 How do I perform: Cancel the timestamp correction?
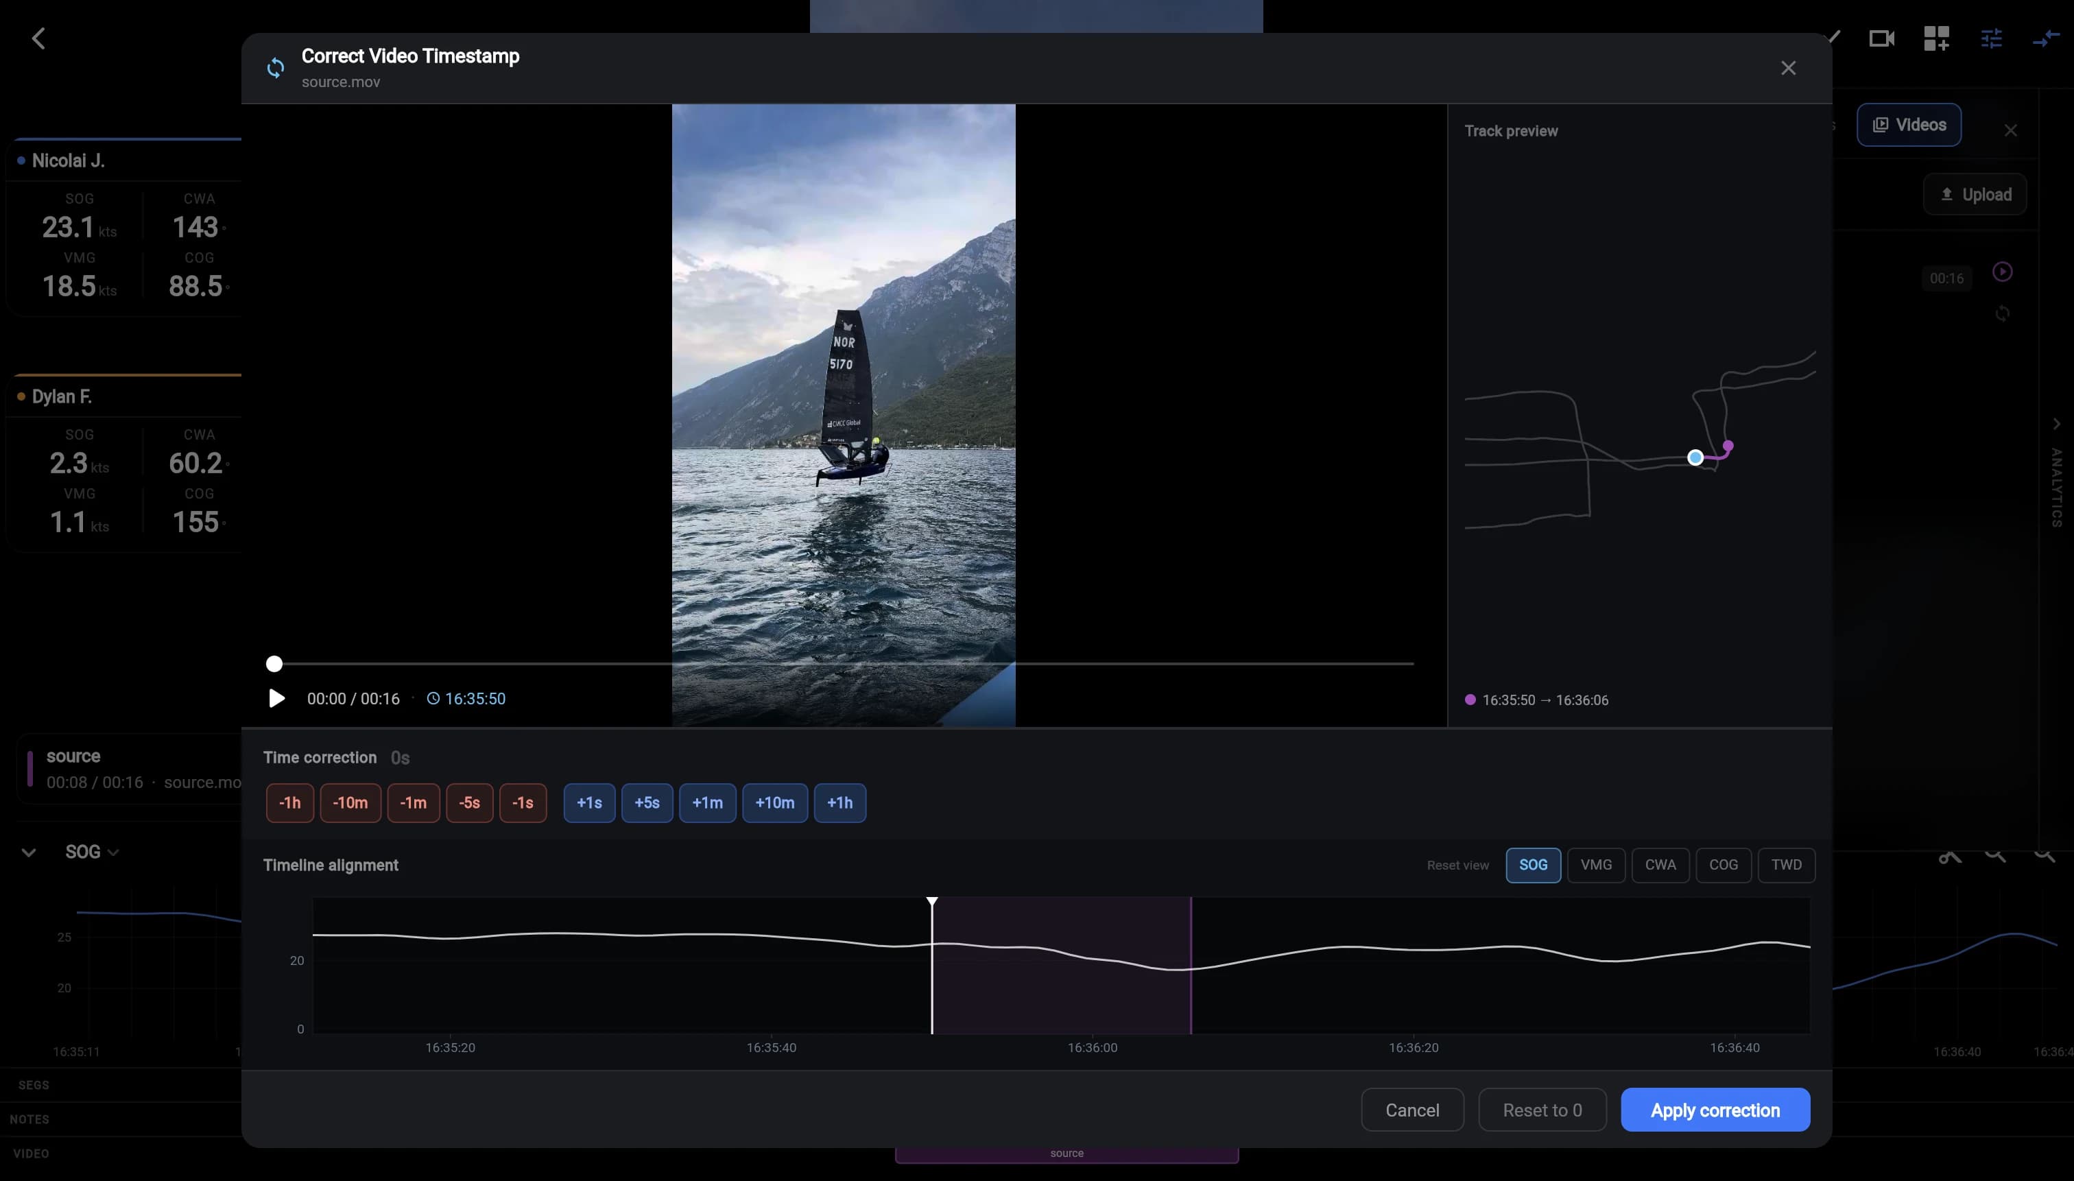coord(1412,1110)
